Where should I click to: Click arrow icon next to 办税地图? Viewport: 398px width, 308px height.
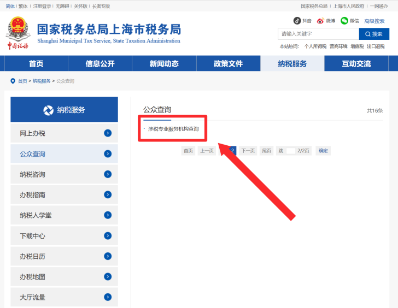pos(108,276)
